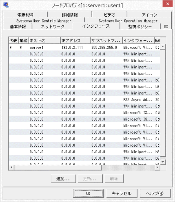The width and height of the screenshot is (175, 202).
Task: Sort by ホスト名 column header
Action: (x=44, y=40)
